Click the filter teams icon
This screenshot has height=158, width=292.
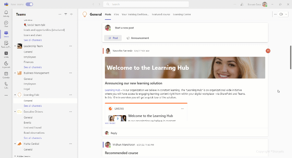pos(66,14)
